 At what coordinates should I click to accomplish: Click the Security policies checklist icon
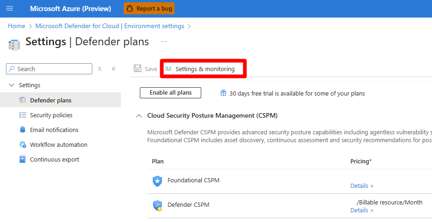(x=23, y=115)
